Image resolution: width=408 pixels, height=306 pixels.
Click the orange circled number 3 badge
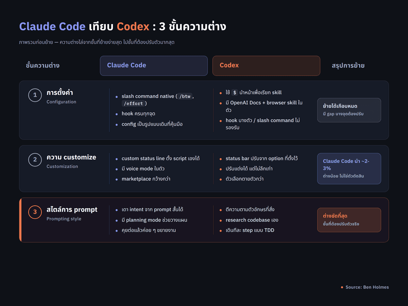click(x=35, y=212)
